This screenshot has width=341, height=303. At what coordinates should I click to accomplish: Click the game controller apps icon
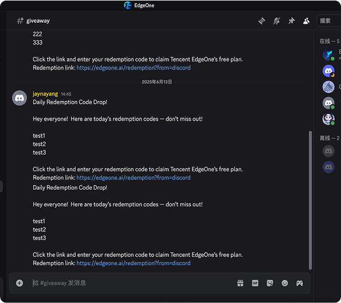coord(299,283)
